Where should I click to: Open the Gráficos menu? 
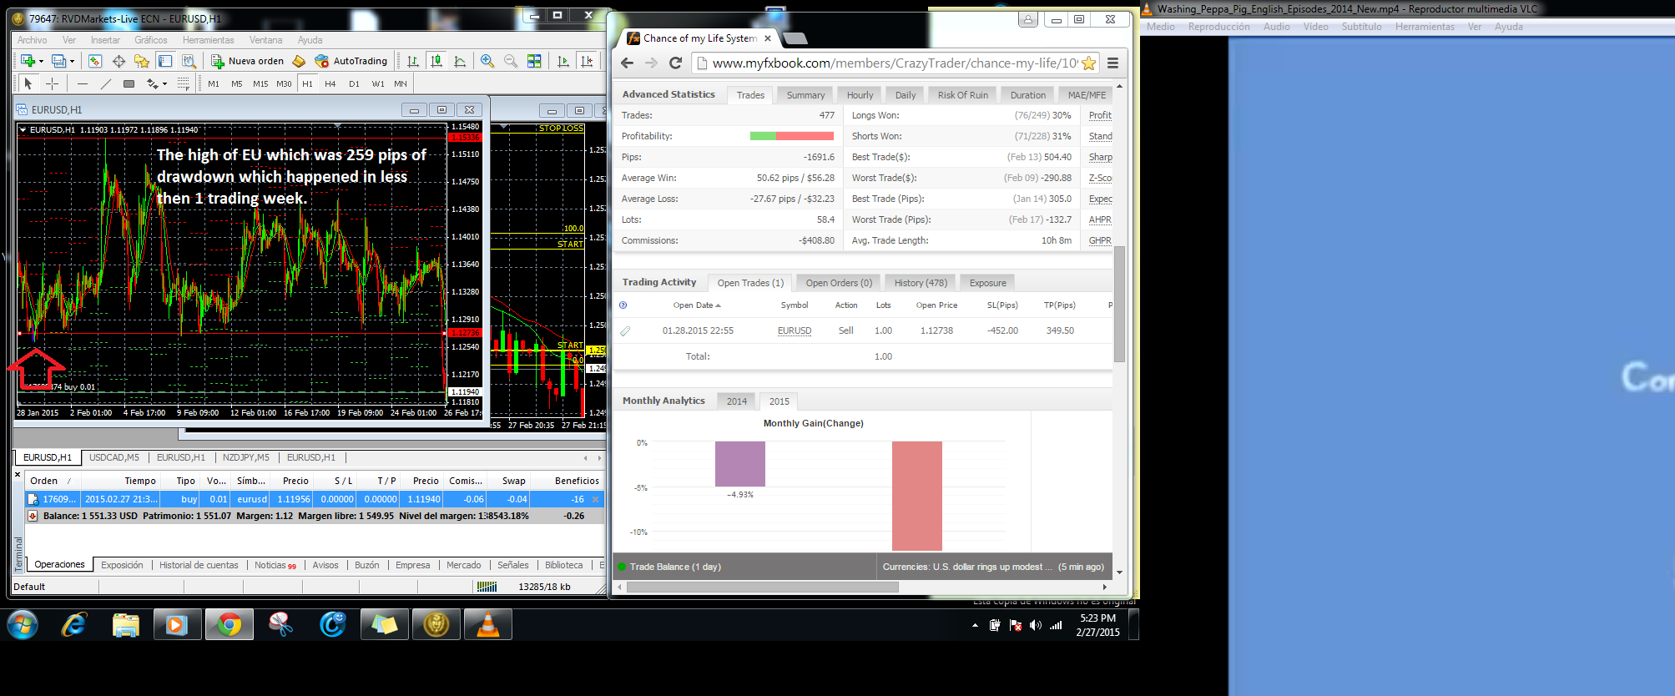151,40
